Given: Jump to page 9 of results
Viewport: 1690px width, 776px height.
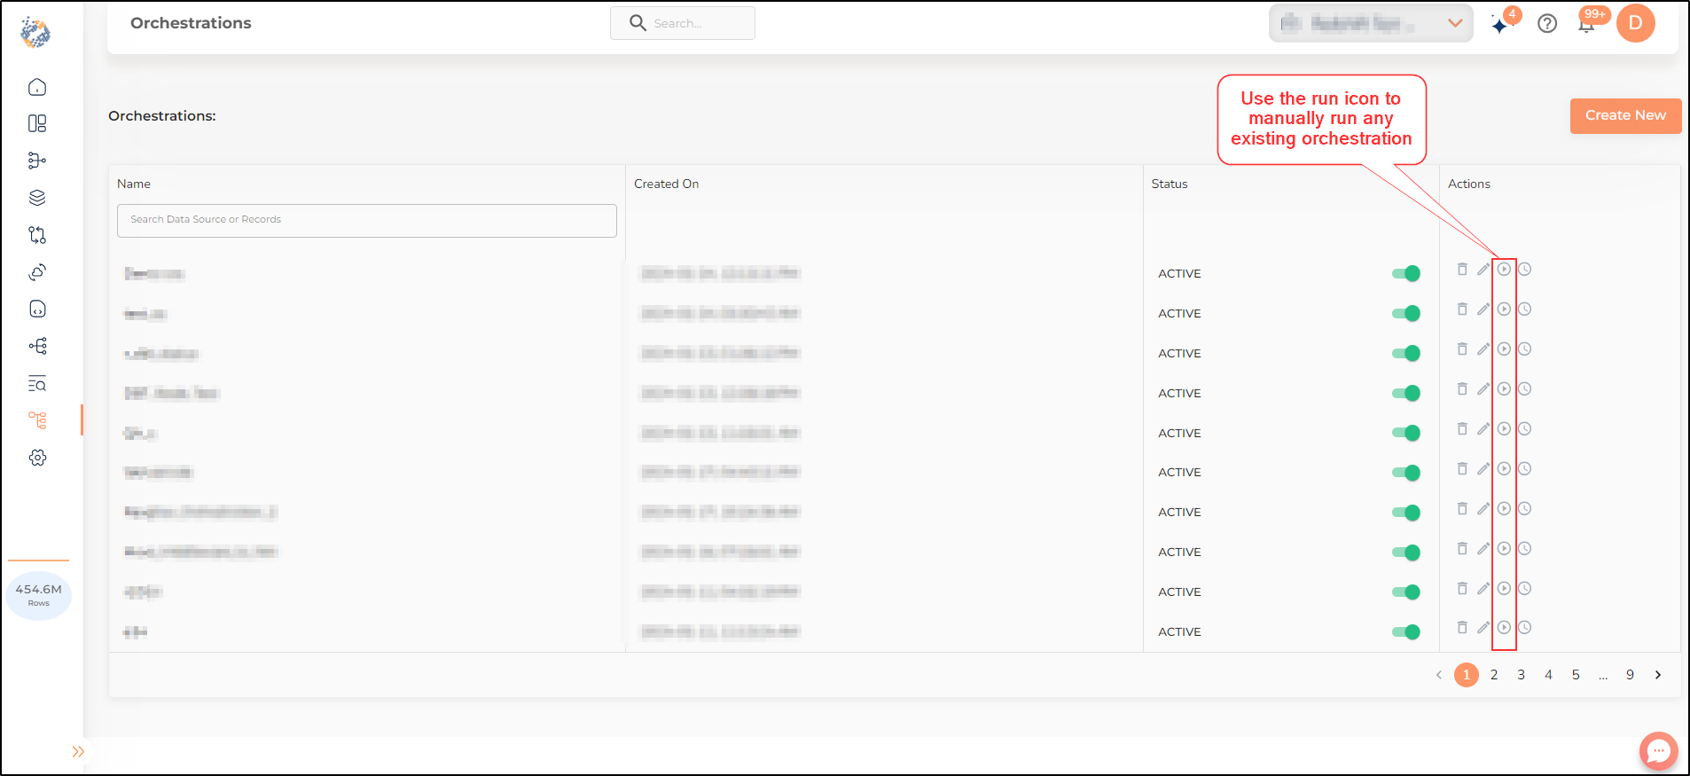Looking at the screenshot, I should 1630,675.
